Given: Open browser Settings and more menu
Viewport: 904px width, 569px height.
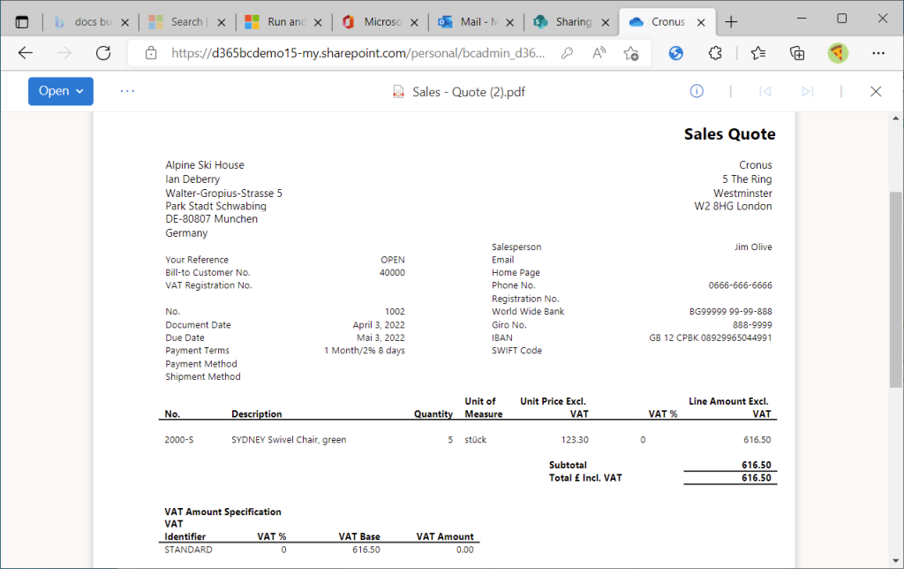Looking at the screenshot, I should pyautogui.click(x=878, y=53).
